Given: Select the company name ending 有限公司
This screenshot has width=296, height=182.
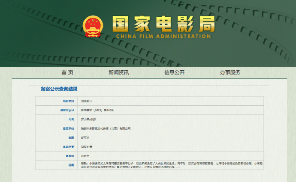Looking at the screenshot, I should click(x=106, y=128).
